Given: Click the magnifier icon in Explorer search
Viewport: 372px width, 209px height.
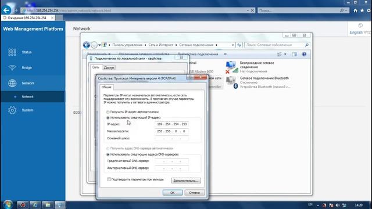Looking at the screenshot, I should [x=306, y=45].
